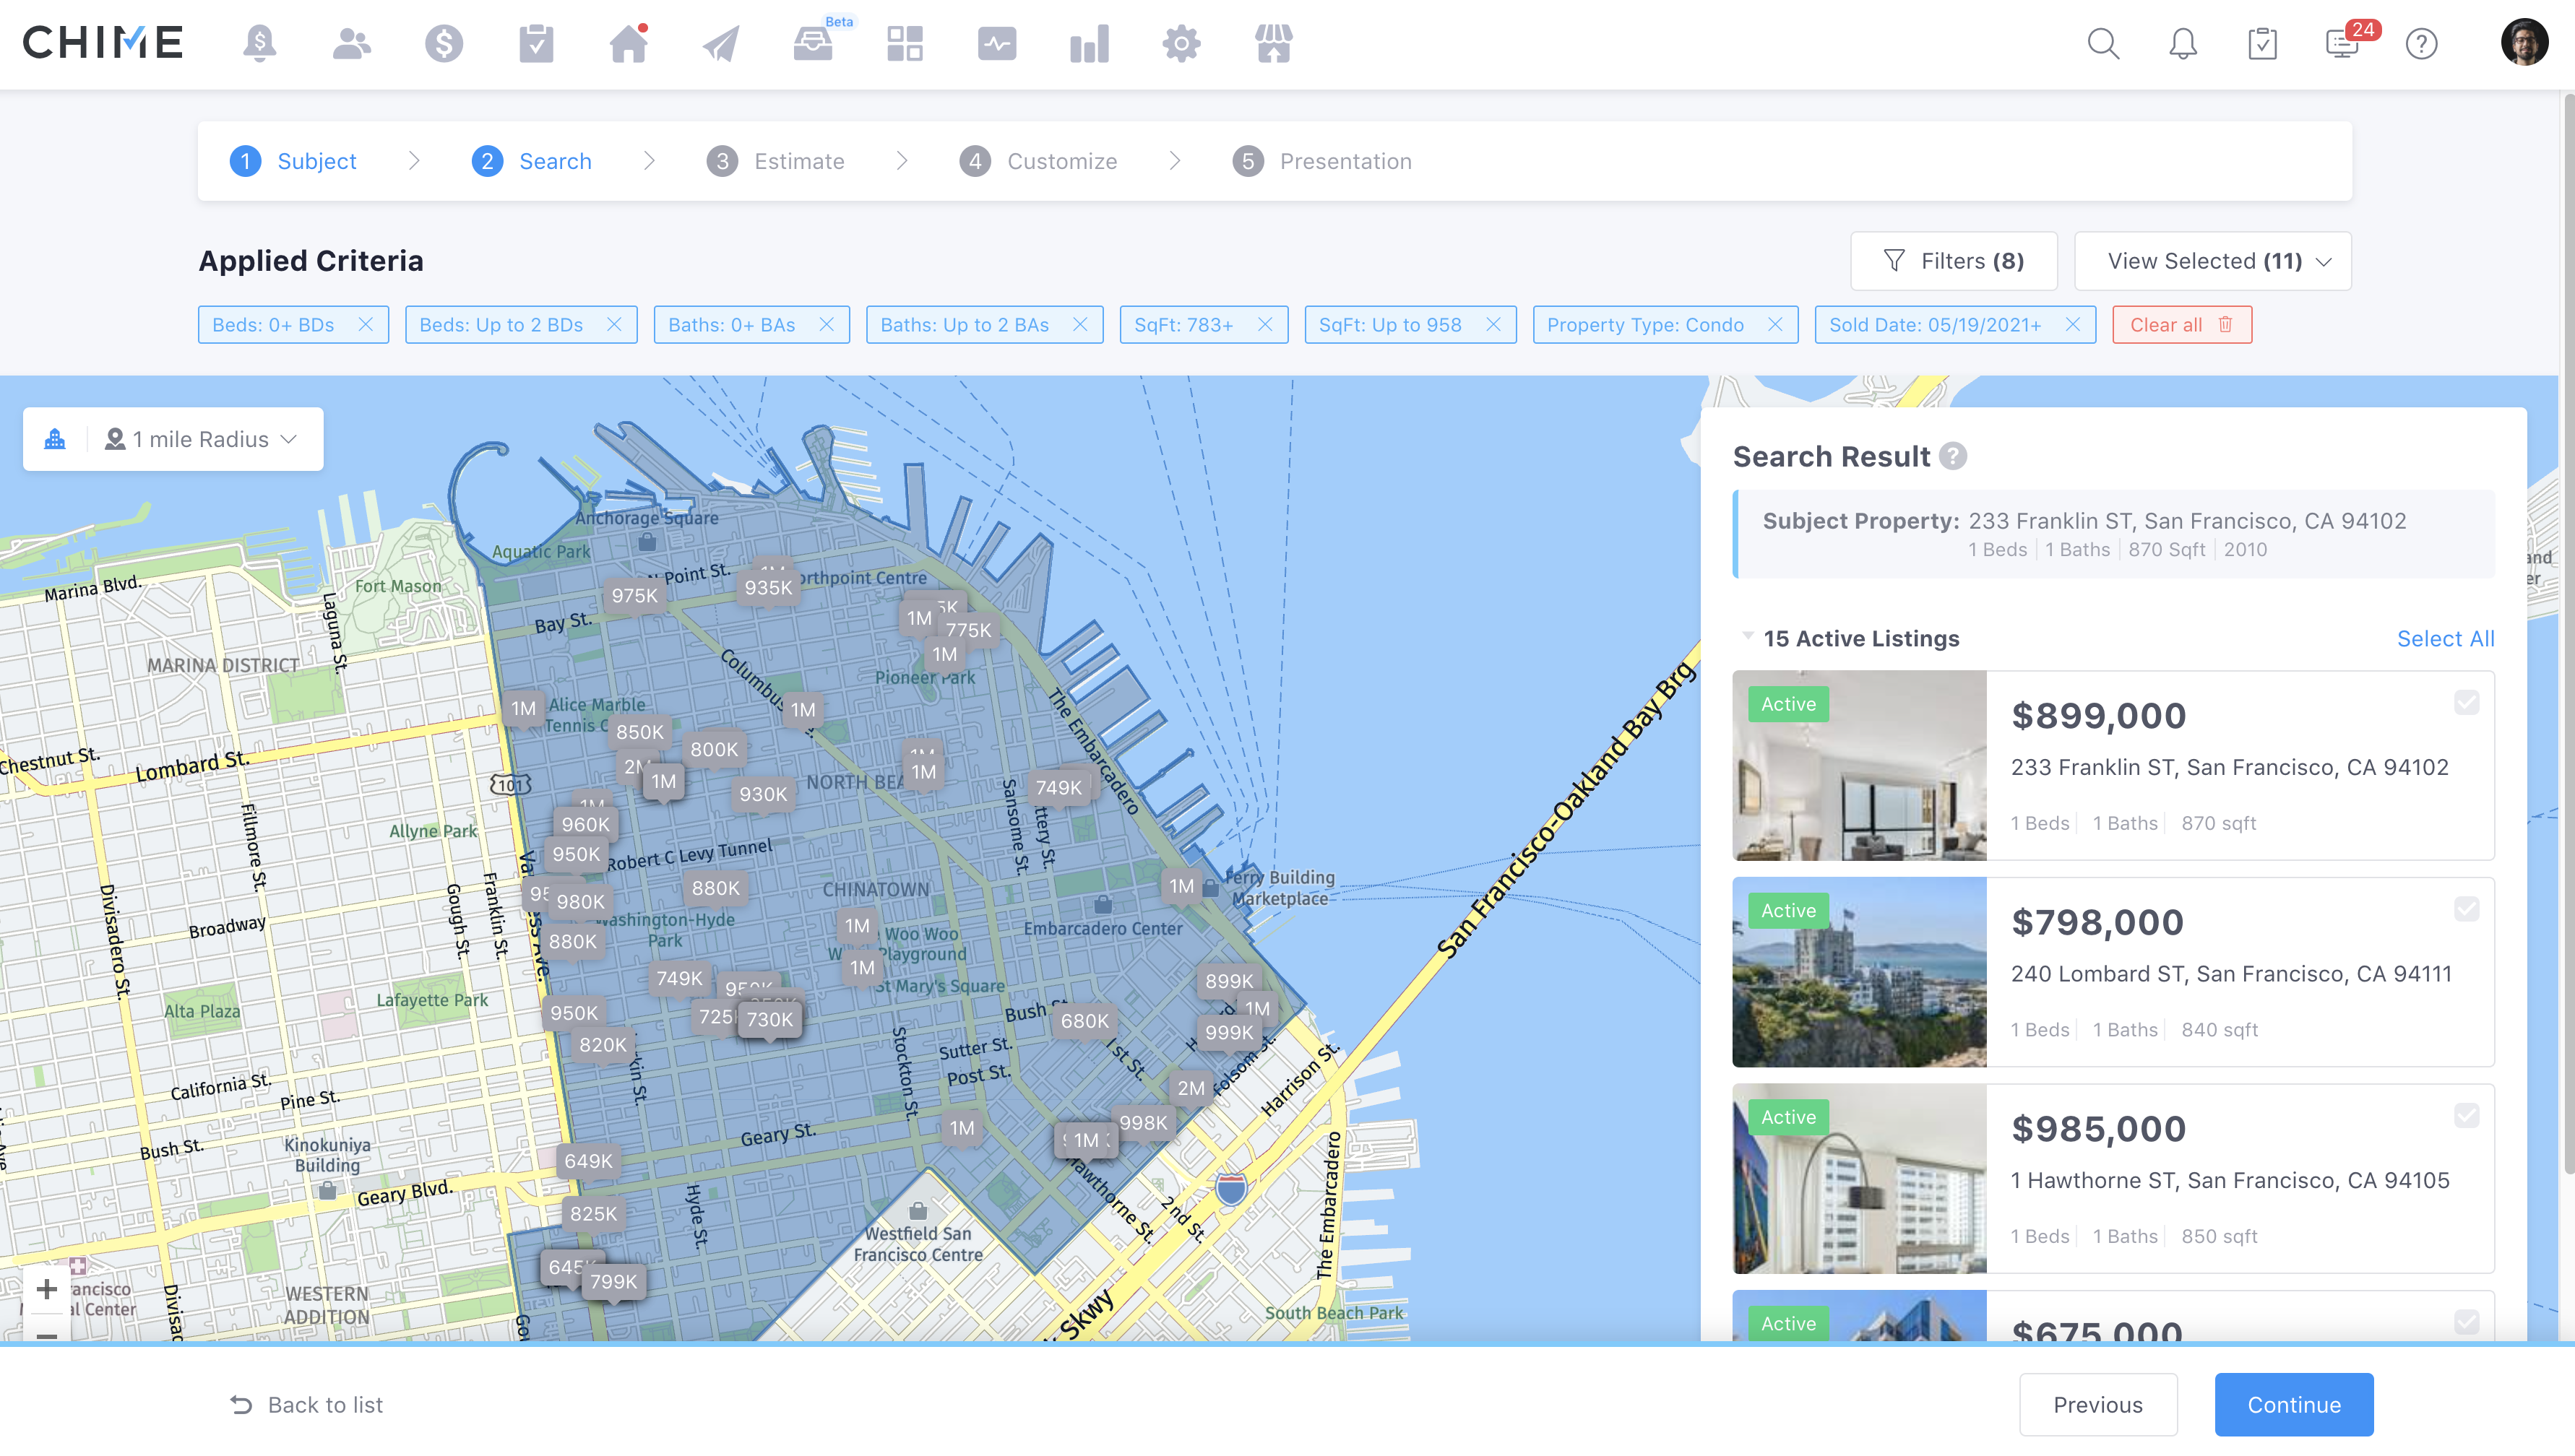This screenshot has height=1456, width=2575.
Task: Remove the SqFt: 783+ filter
Action: 1264,325
